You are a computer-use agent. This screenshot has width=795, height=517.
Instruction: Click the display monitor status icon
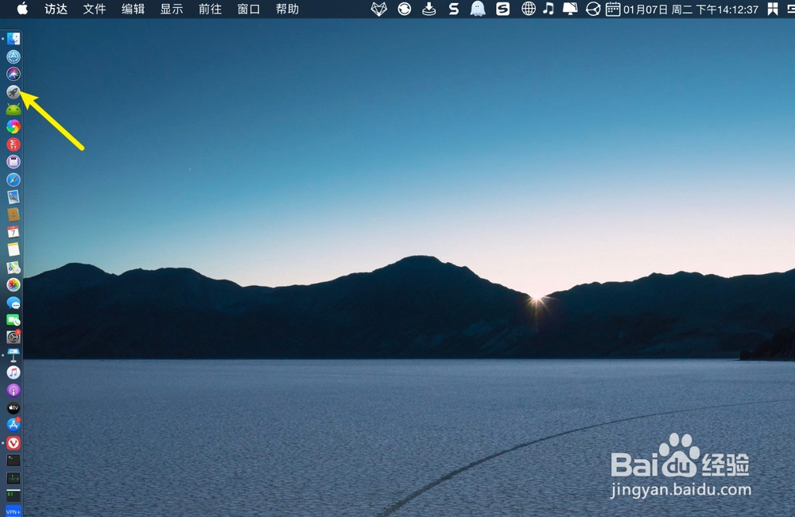click(570, 9)
